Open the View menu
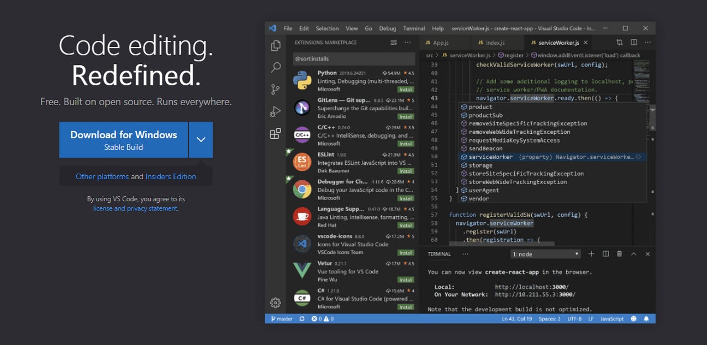 (x=352, y=29)
